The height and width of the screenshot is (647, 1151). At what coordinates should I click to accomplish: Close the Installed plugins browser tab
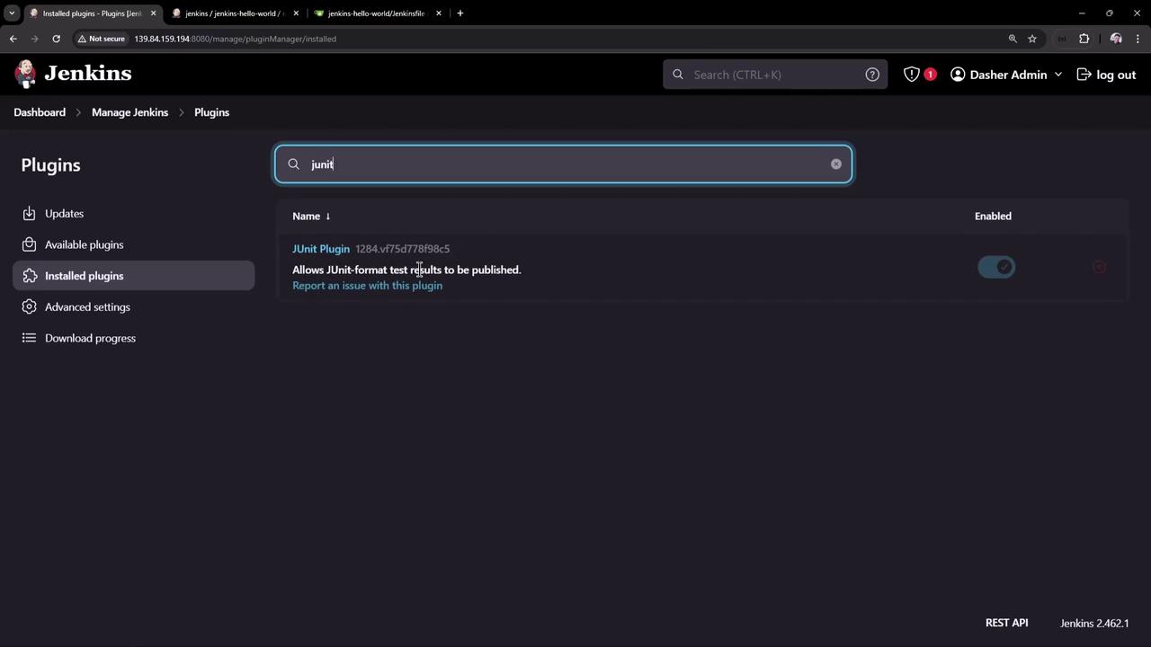(x=153, y=13)
